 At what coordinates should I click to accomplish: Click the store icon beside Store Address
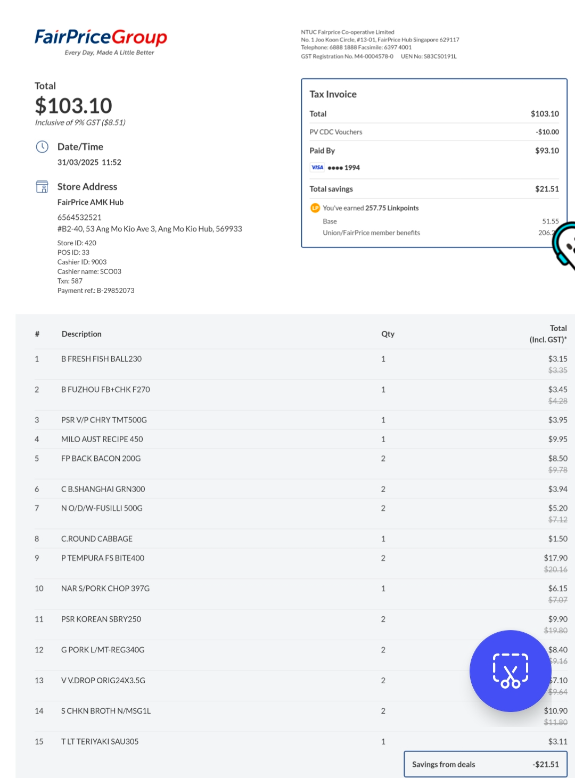(x=42, y=187)
